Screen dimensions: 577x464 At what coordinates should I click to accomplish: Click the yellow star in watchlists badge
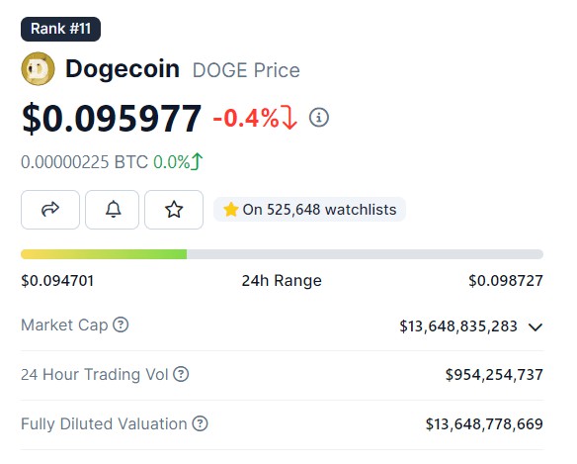tap(231, 210)
